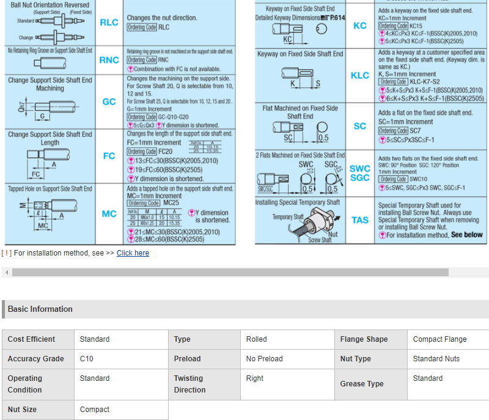Screen dimensions: 489x420
Task: Click the pink caution icon before '5≤K+S≤Px3'
Action: click(x=382, y=90)
